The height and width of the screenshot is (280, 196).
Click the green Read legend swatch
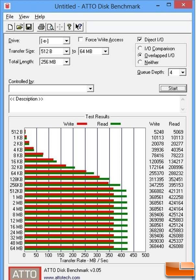click(115, 124)
